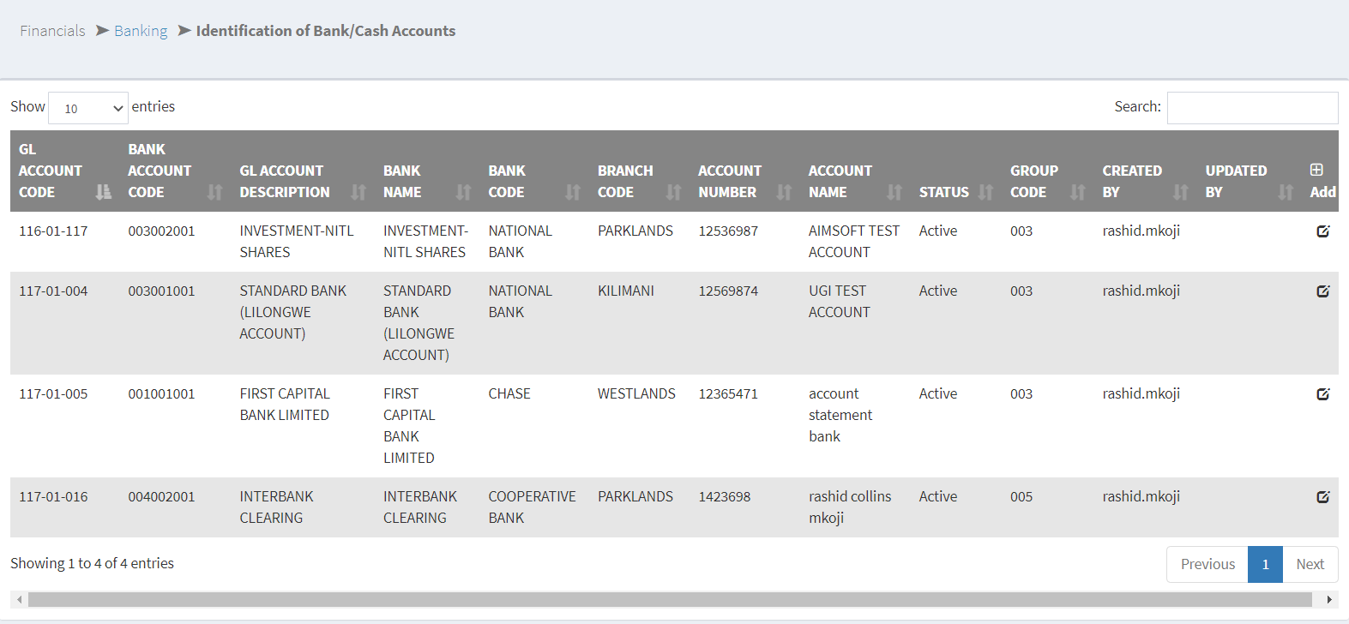Click the Next page button
1349x624 pixels.
1310,564
